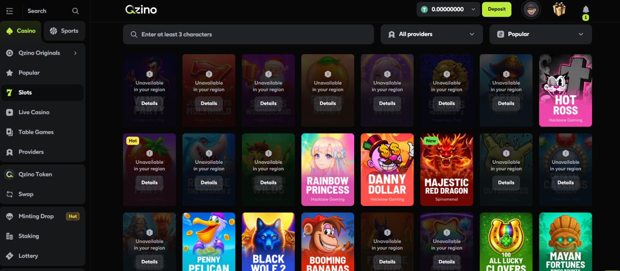Focus the game search input field
This screenshot has width=620, height=271.
[248, 34]
